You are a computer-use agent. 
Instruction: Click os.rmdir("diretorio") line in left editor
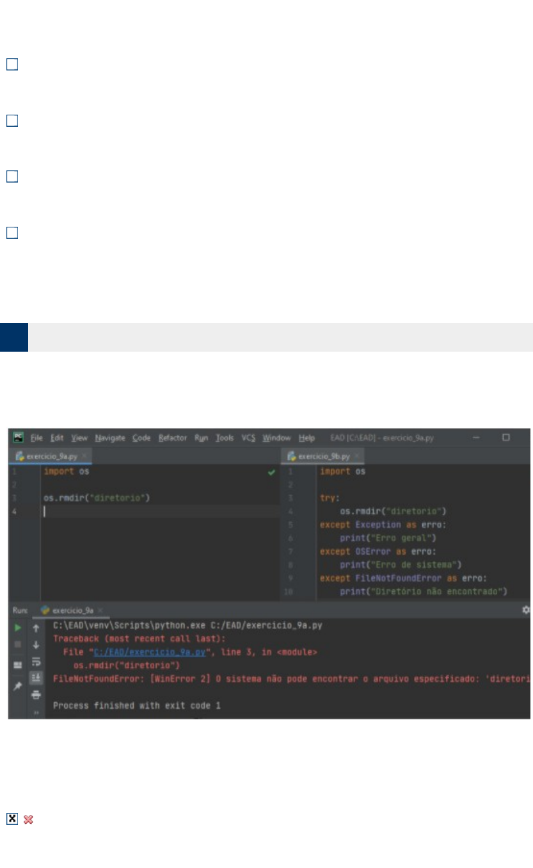96,498
